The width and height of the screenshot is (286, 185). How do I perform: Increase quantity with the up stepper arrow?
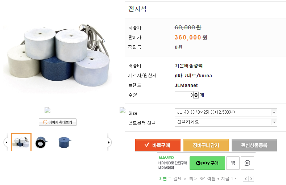click(196, 93)
